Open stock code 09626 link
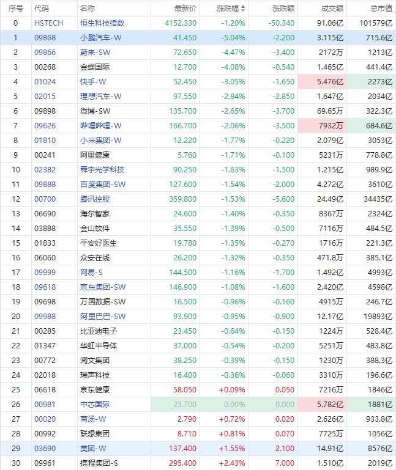The image size is (396, 470). tap(45, 126)
